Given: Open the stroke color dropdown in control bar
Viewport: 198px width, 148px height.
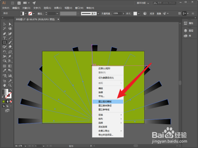Looking at the screenshot, I should tap(34, 13).
